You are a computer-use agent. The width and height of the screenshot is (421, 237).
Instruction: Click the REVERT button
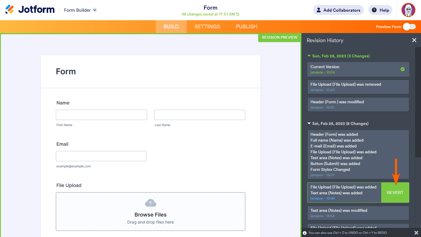[x=395, y=193]
